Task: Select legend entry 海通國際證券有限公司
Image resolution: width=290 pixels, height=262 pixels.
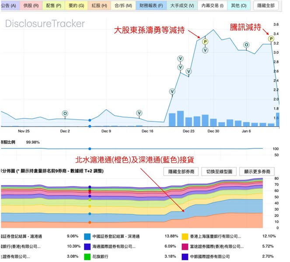Action: [114, 246]
